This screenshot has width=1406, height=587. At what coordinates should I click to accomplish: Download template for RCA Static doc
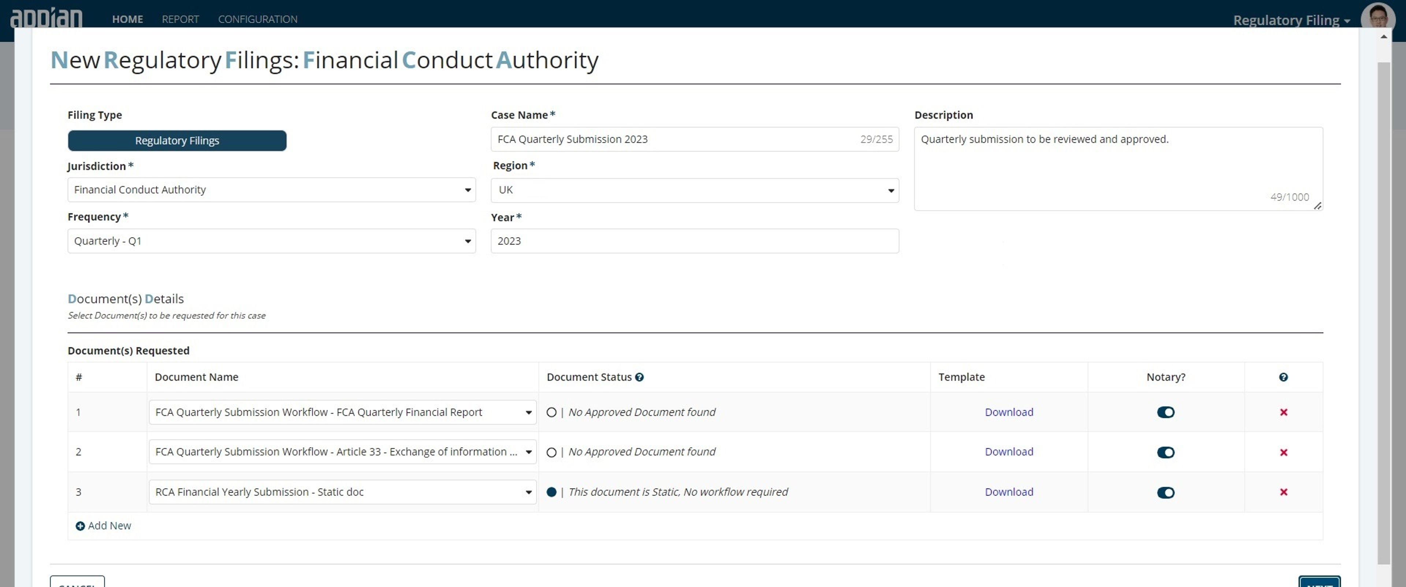tap(1009, 492)
